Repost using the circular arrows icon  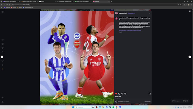(x=122, y=94)
